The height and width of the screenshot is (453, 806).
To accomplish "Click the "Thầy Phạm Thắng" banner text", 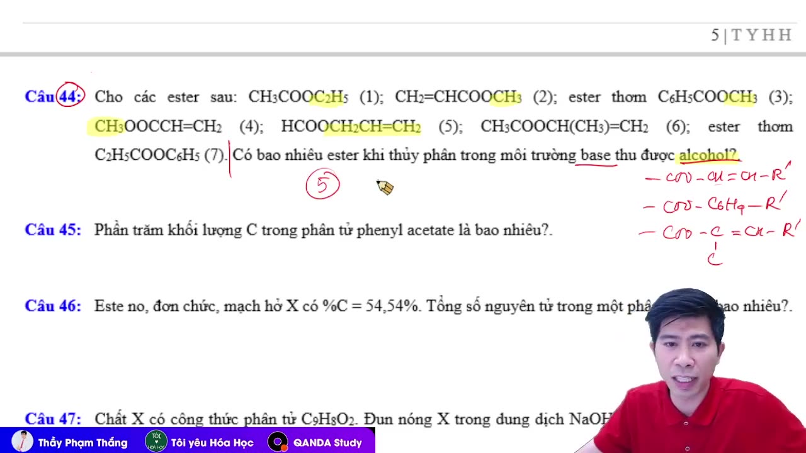I will click(82, 443).
